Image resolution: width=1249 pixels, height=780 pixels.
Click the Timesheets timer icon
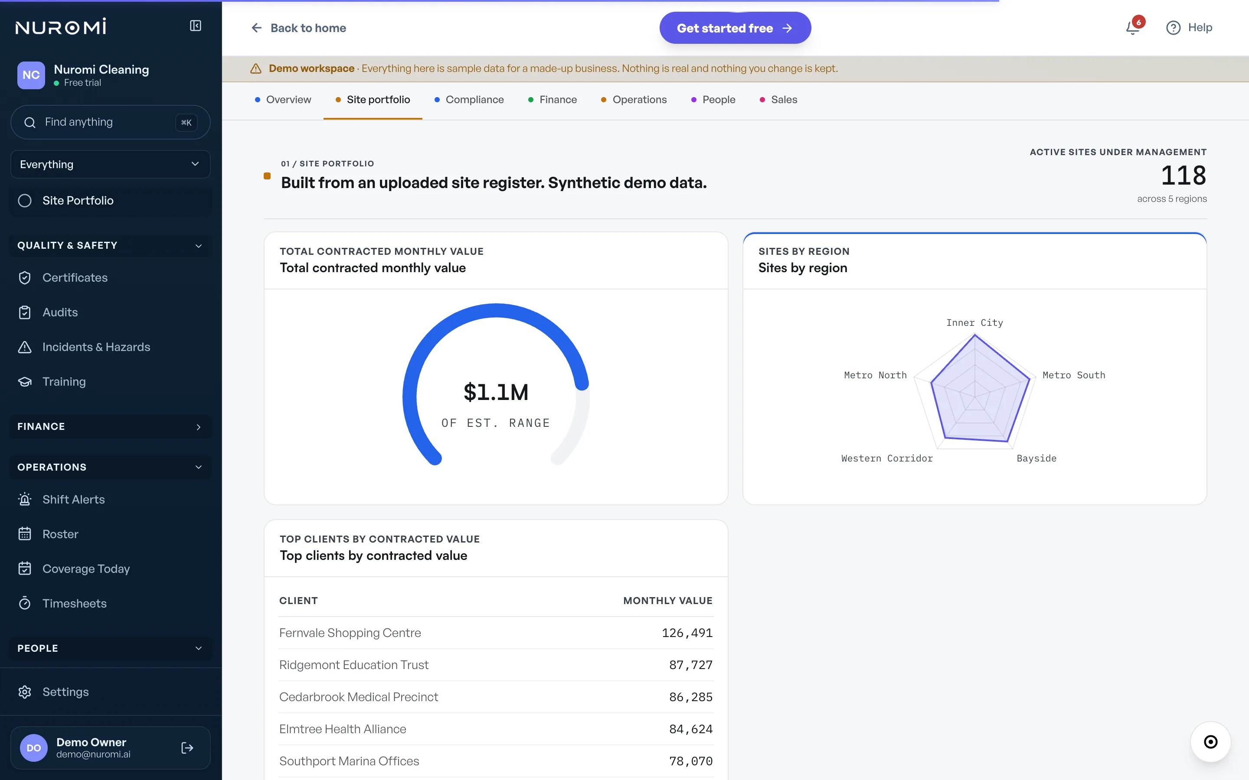tap(25, 603)
